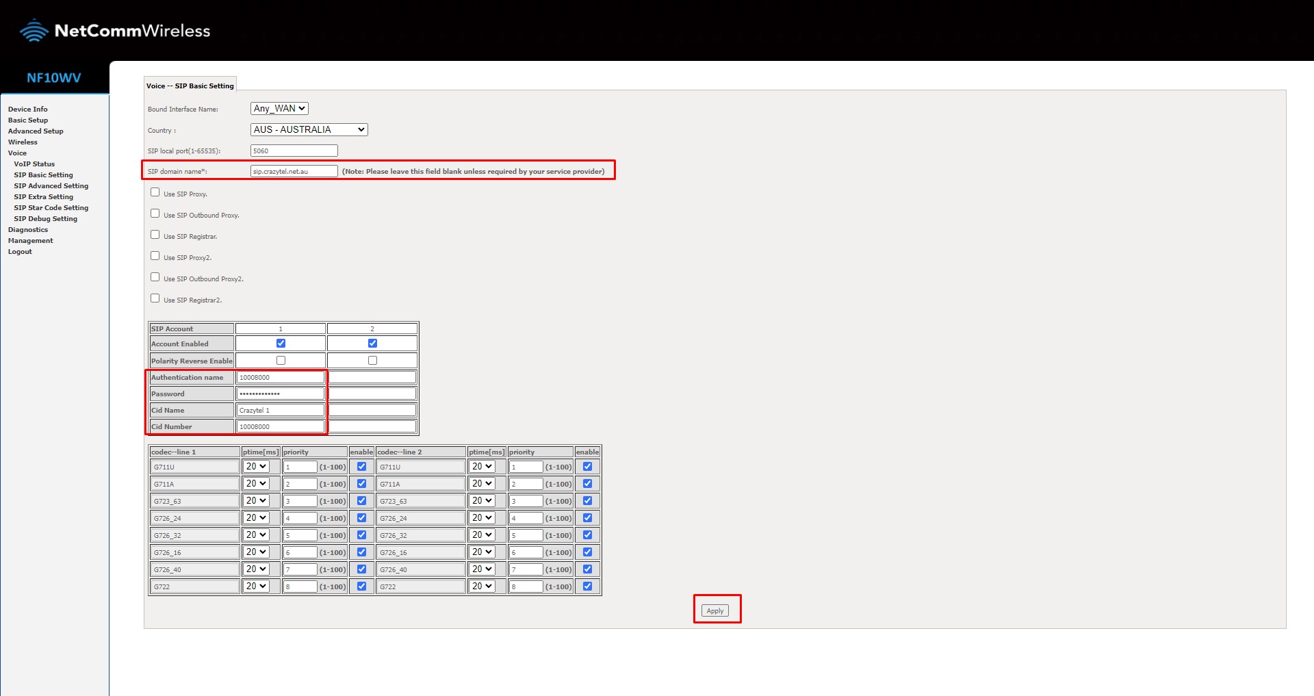Go to SIP Advanced Setting page
Image resolution: width=1314 pixels, height=696 pixels.
51,185
